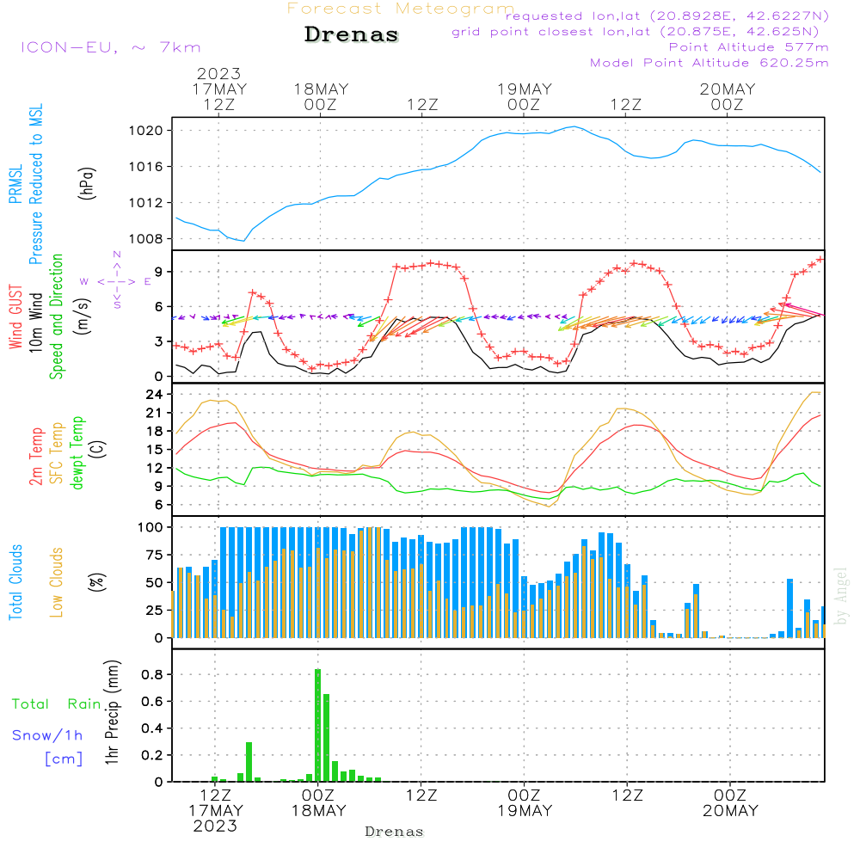
Task: Click the 'Wind GUST' red label
Action: (x=15, y=316)
